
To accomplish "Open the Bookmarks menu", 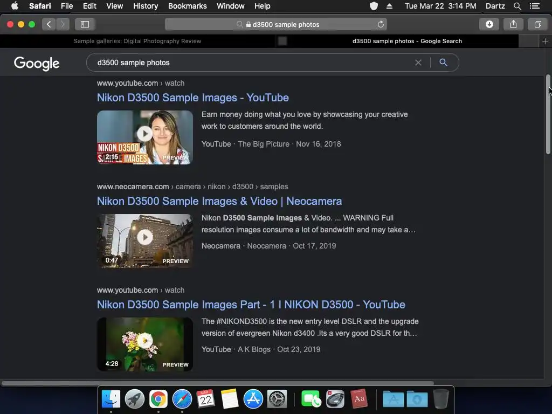I will tap(187, 6).
